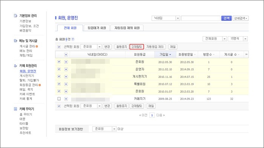Check the member joined 2012.05.30
Screen dimensions: 264x148
tap(59, 62)
